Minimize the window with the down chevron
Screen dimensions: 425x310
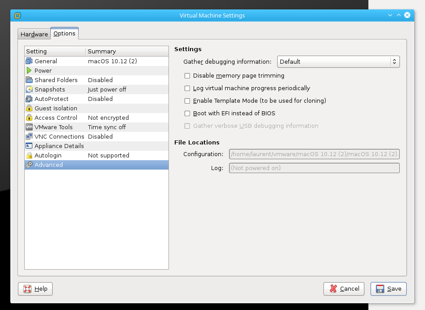[x=390, y=15]
